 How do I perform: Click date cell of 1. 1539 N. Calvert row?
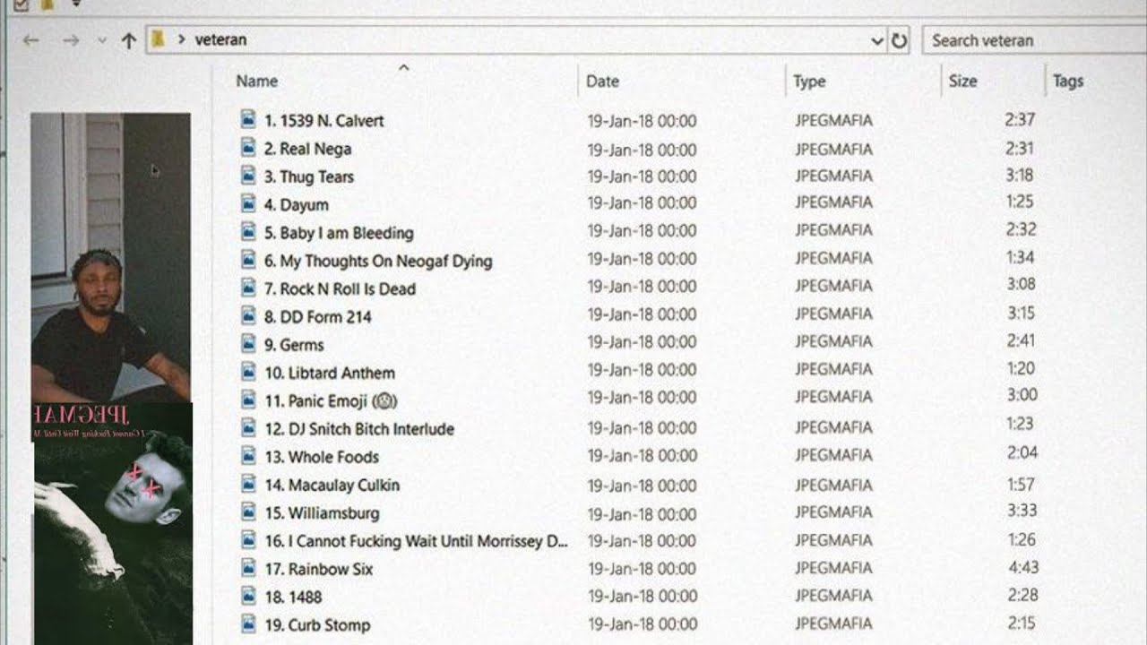click(x=642, y=121)
